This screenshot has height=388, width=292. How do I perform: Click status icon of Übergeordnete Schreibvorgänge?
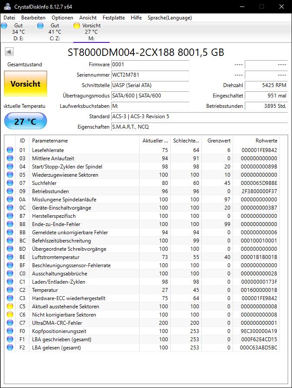(x=10, y=249)
